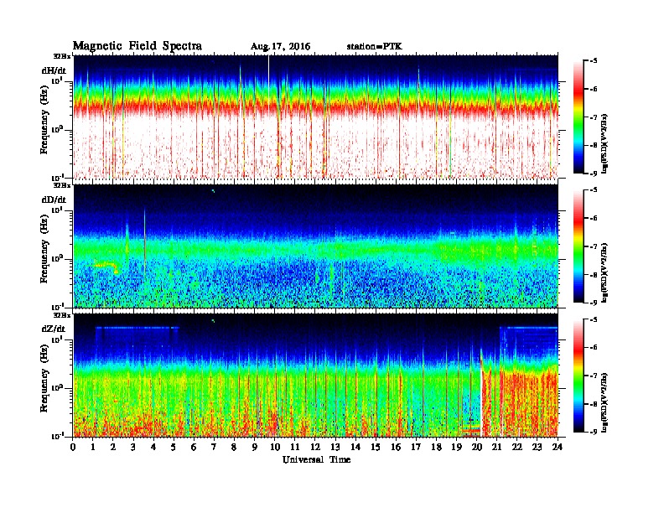Click the "-8" value on dZ/dt color scale
The image size is (664, 513).
click(594, 404)
